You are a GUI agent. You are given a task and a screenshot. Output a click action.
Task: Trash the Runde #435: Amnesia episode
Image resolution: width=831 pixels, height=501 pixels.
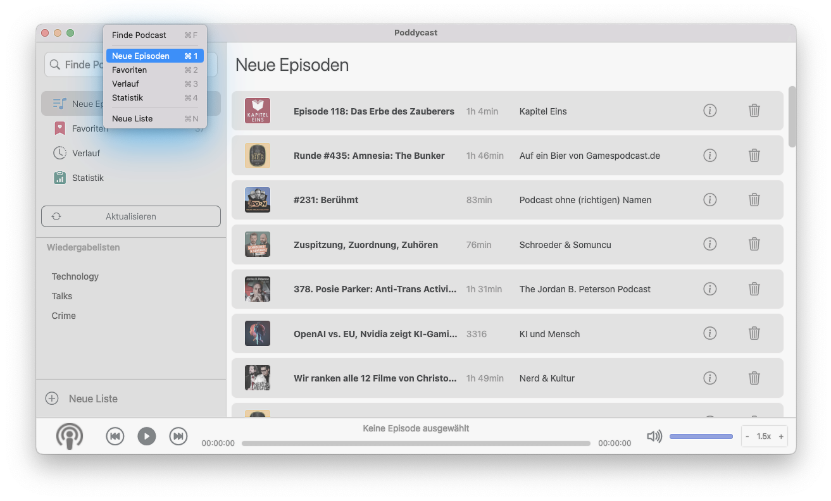tap(754, 155)
